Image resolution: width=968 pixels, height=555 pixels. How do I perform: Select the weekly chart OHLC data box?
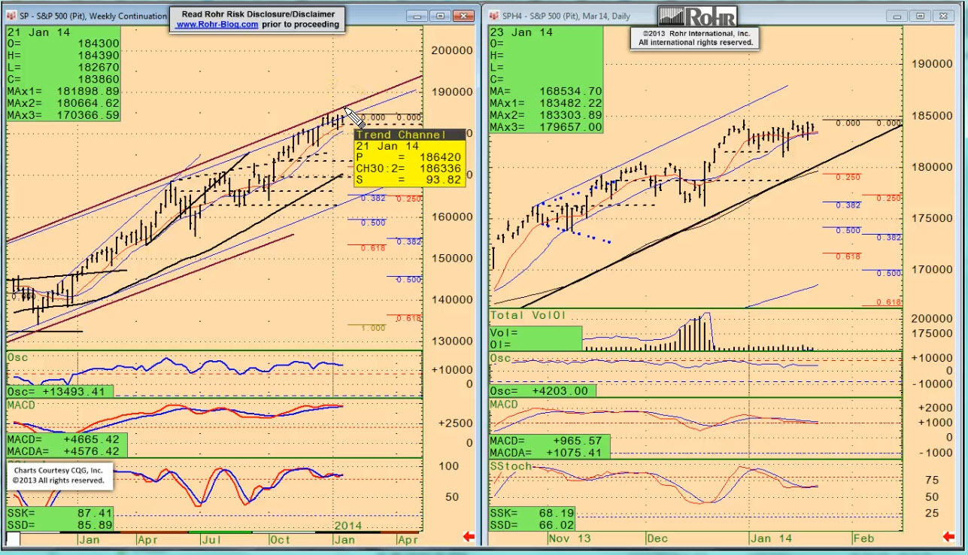pos(63,74)
